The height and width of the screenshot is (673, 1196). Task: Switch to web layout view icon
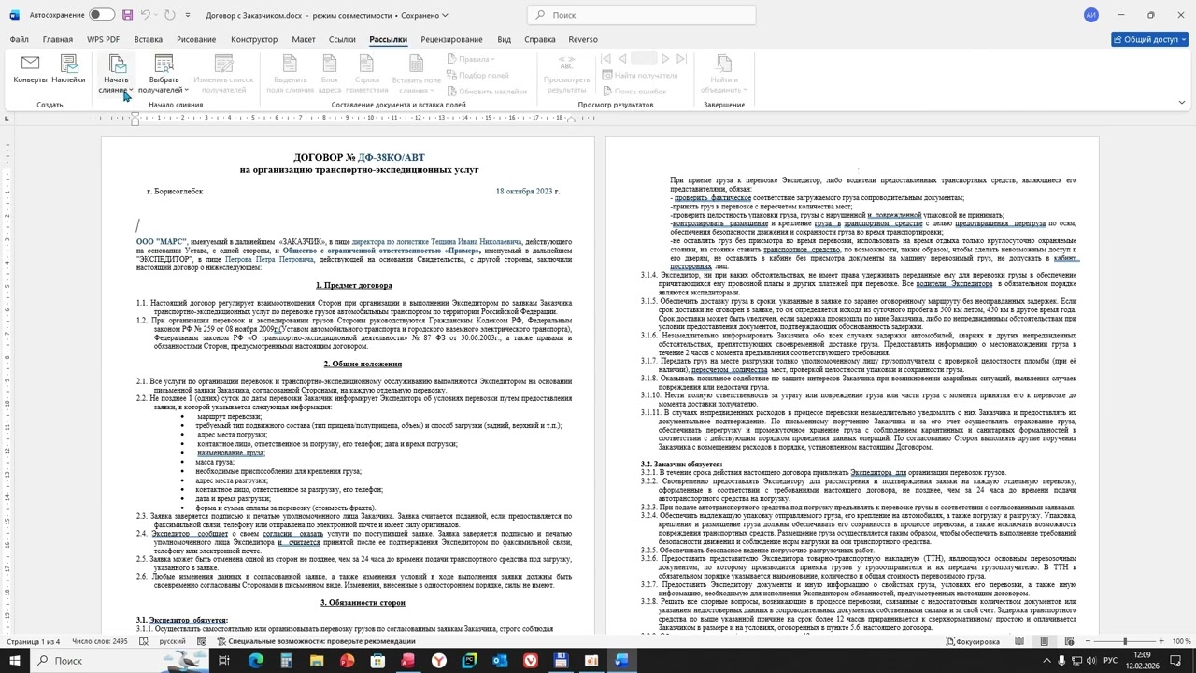click(x=1068, y=642)
